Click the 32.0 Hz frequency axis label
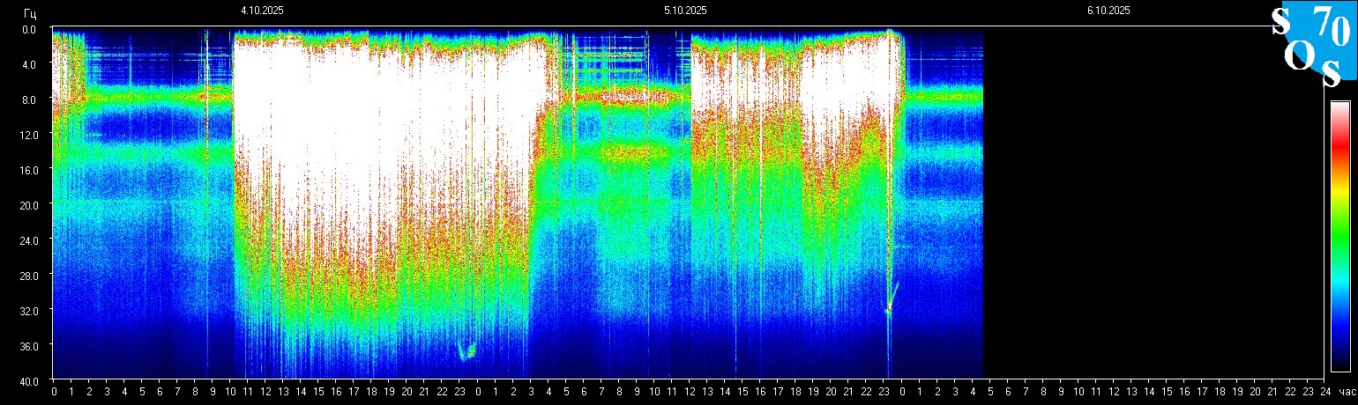This screenshot has width=1358, height=405. pyautogui.click(x=27, y=310)
